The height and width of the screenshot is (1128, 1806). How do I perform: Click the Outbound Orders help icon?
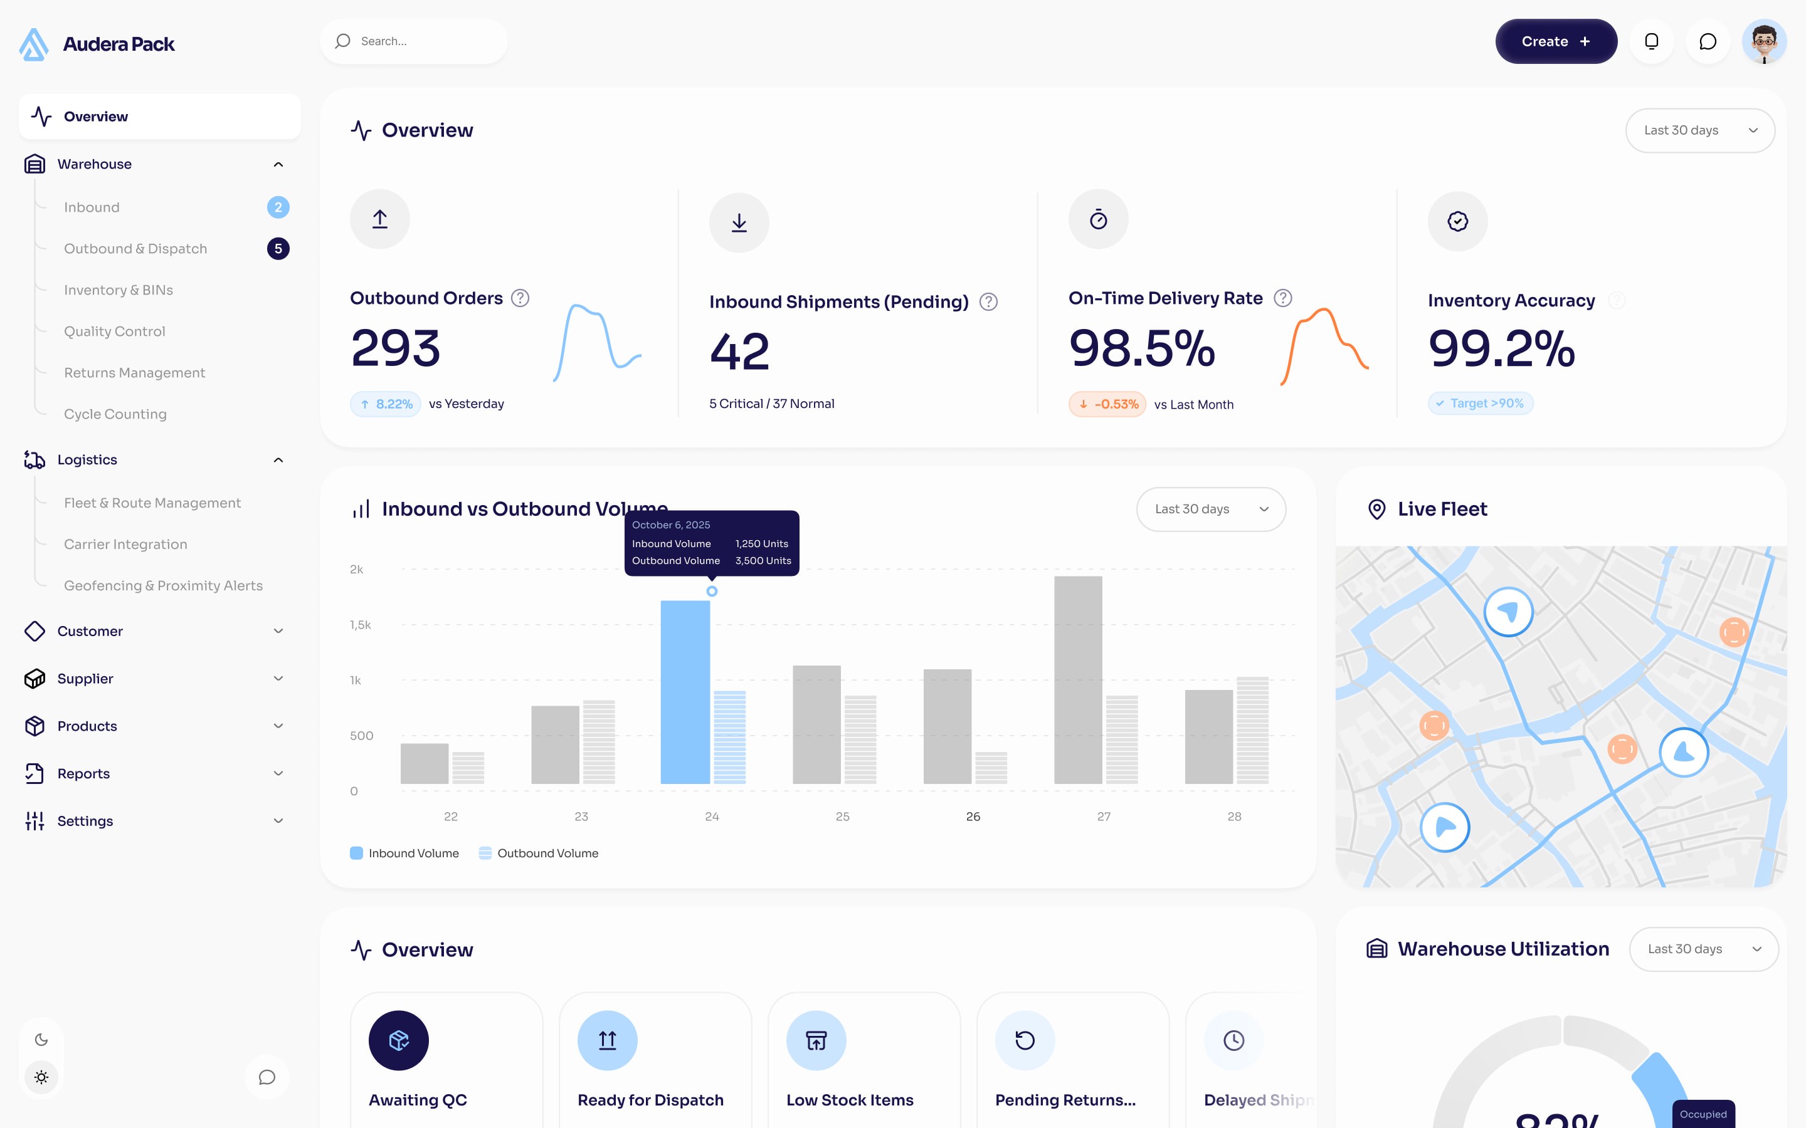pyautogui.click(x=520, y=298)
